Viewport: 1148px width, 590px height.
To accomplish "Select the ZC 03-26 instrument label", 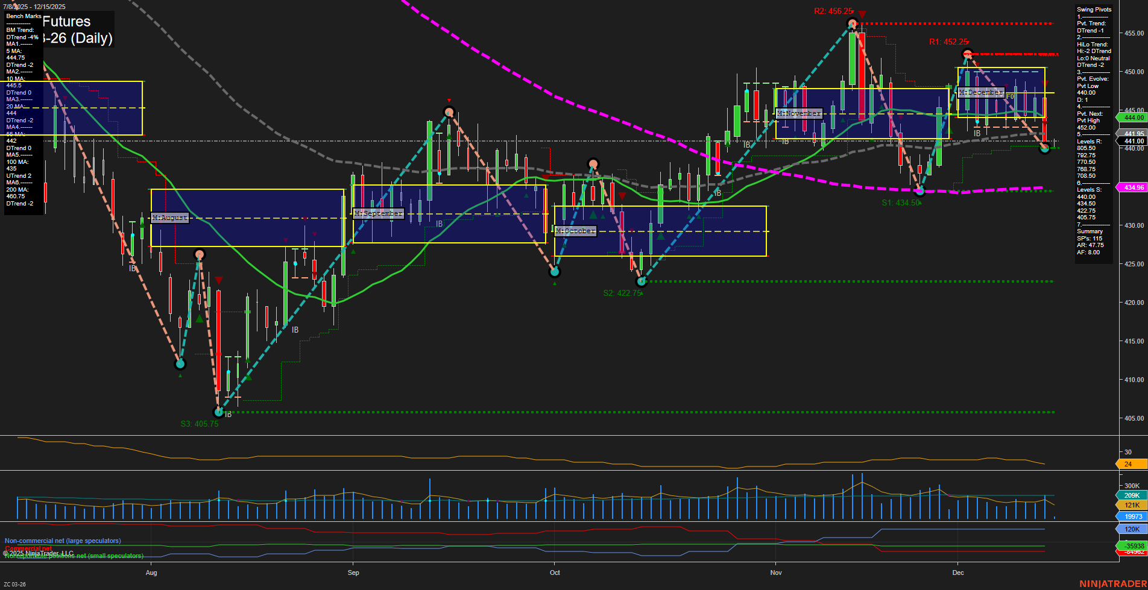I will 14,583.
